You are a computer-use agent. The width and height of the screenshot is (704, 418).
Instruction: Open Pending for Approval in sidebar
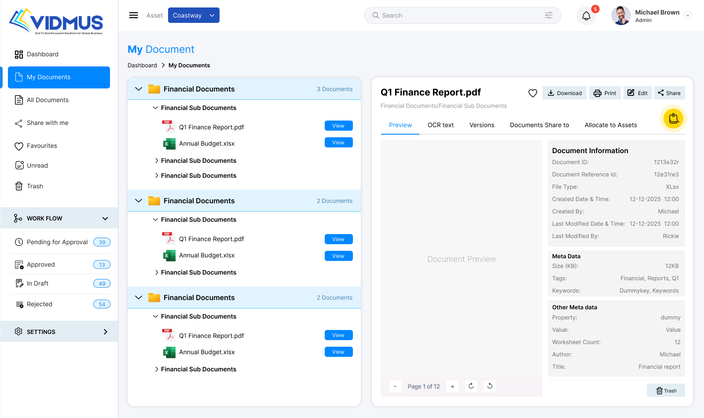(x=57, y=242)
